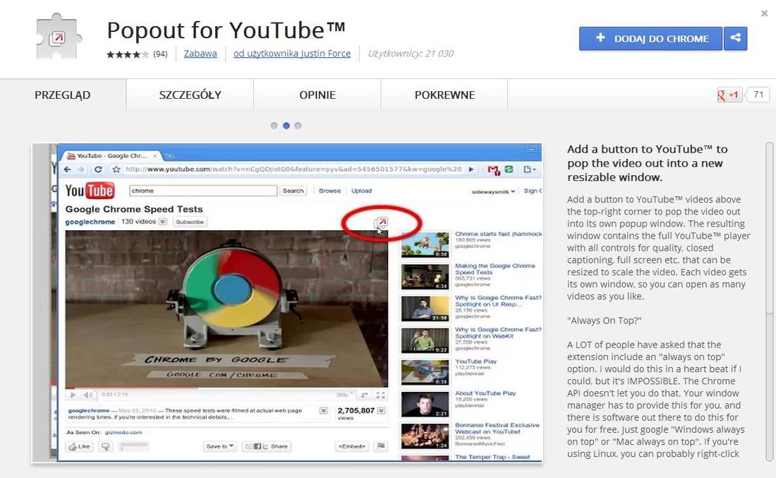This screenshot has height=478, width=776.
Task: Click the googlechrome channel link under the title
Action: pos(90,222)
